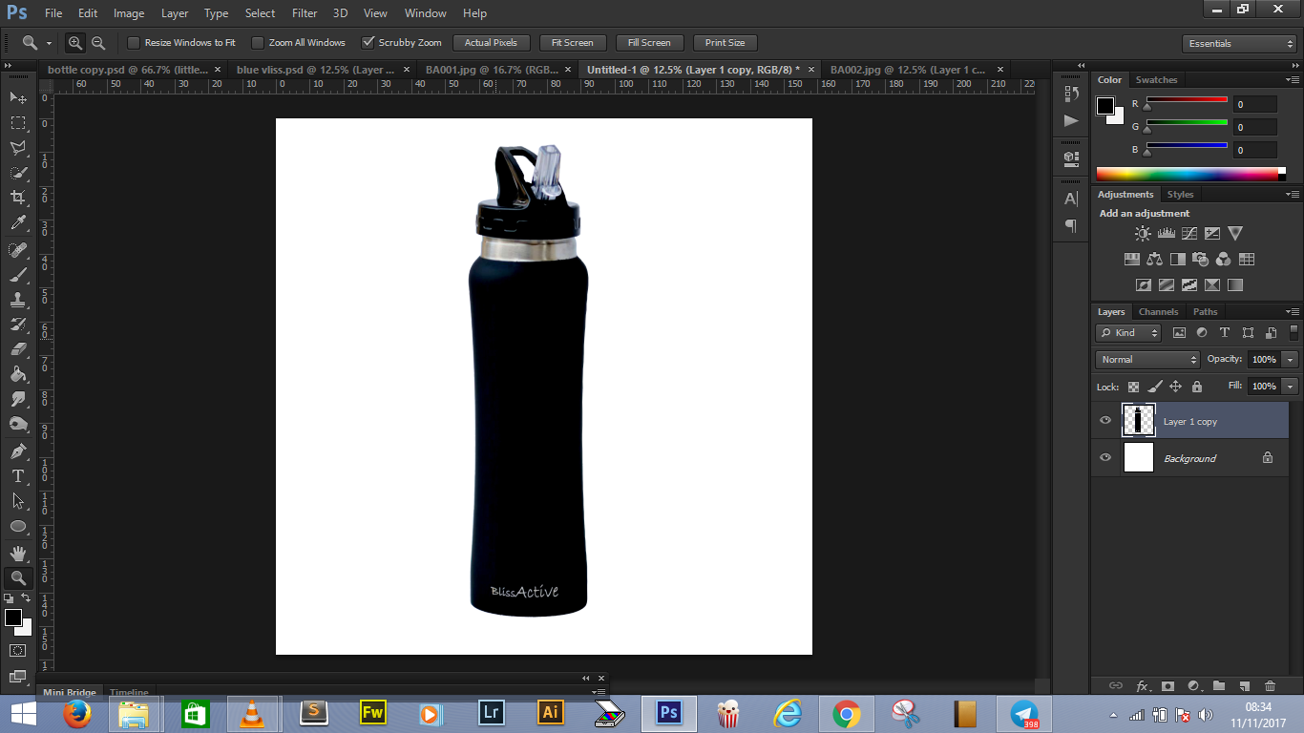Image resolution: width=1304 pixels, height=733 pixels.
Task: Select the Crop tool
Action: pyautogui.click(x=15, y=198)
